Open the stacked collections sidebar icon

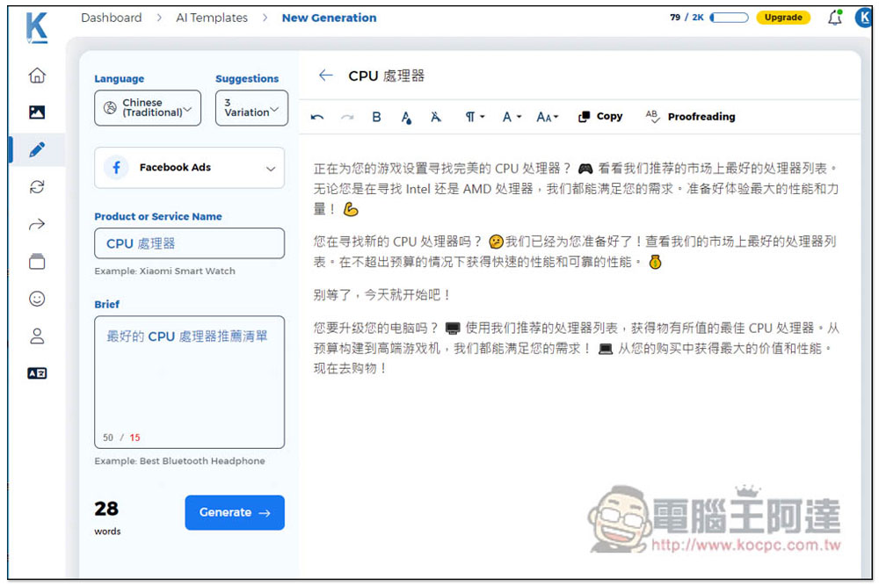coord(37,261)
